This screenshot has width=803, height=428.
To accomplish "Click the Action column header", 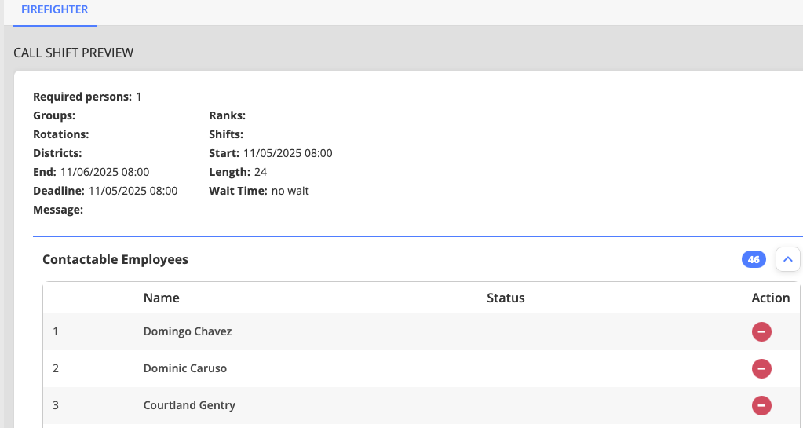I will [770, 298].
